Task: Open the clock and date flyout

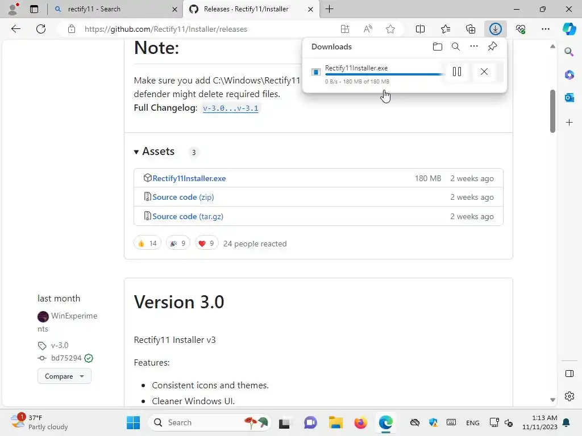Action: 540,422
